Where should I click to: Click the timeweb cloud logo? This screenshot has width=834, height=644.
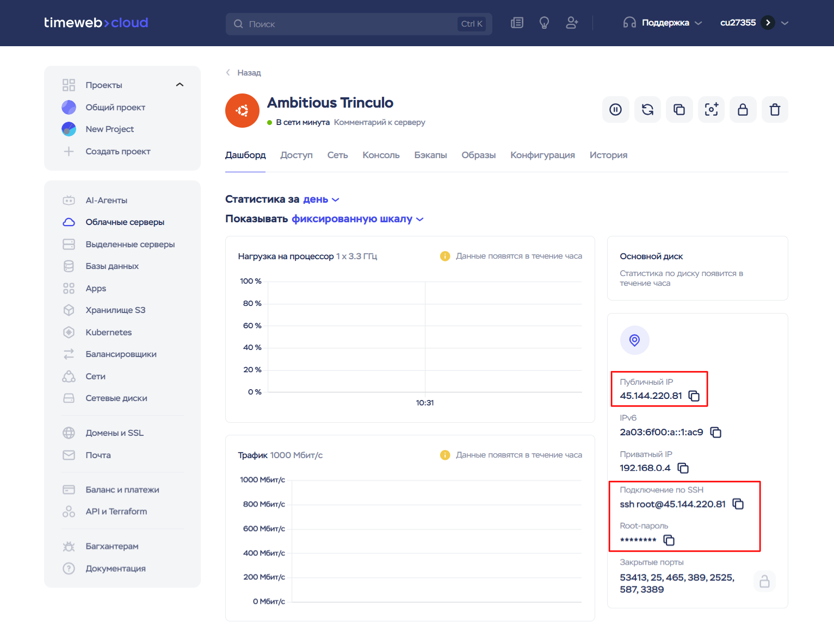(96, 23)
